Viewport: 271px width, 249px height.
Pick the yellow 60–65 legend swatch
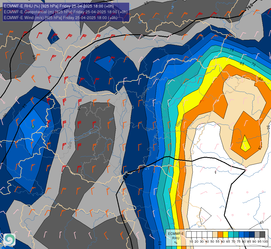(x=226, y=235)
